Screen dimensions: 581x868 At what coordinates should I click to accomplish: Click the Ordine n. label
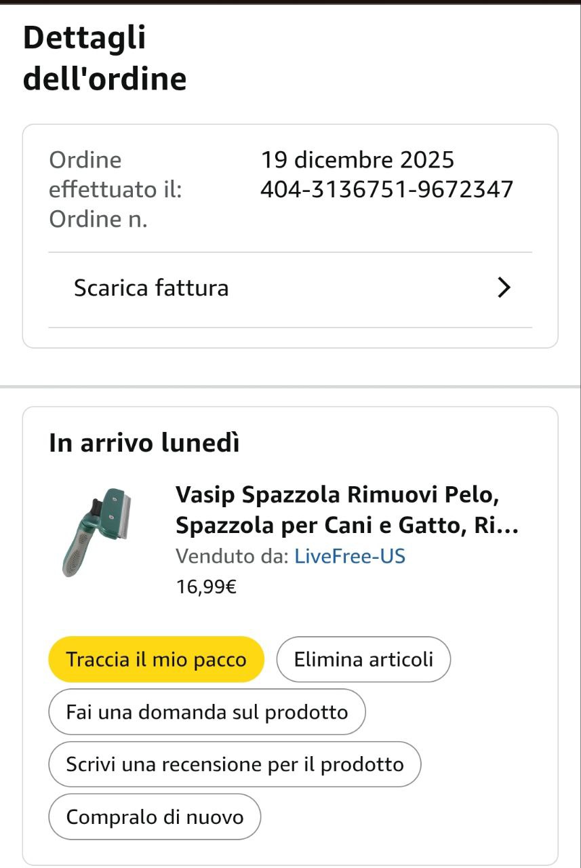tap(98, 220)
